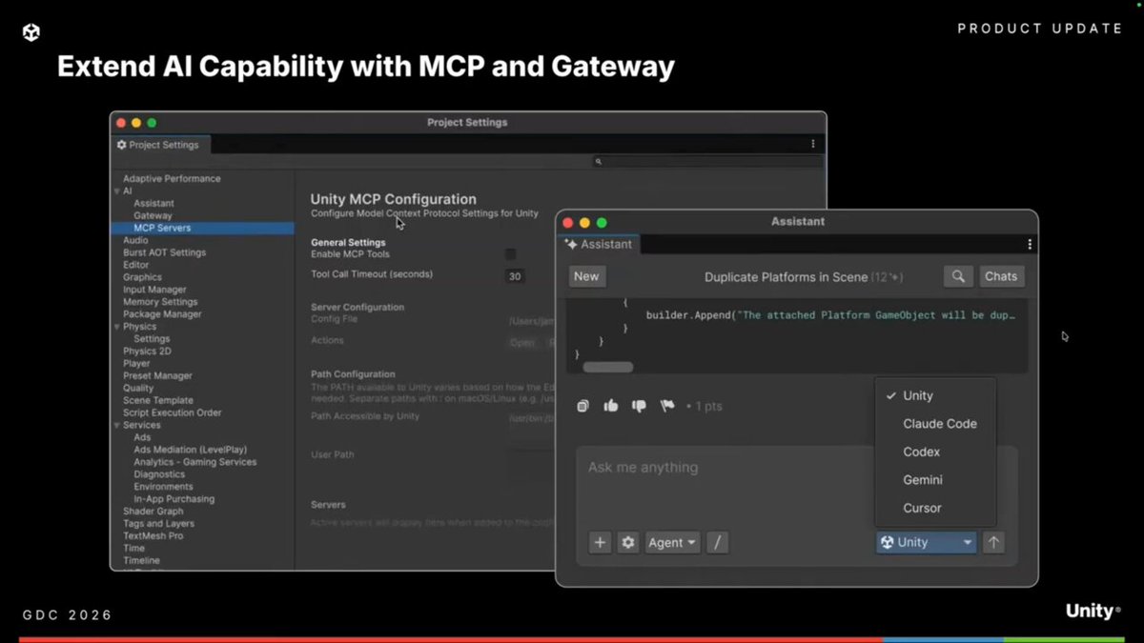This screenshot has width=1144, height=643.
Task: Open Physics 2D settings
Action: tap(147, 351)
